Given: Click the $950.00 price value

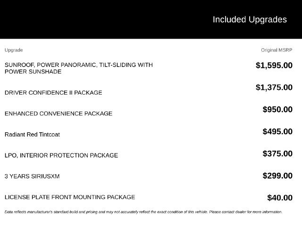Looking at the screenshot, I should click(277, 110).
